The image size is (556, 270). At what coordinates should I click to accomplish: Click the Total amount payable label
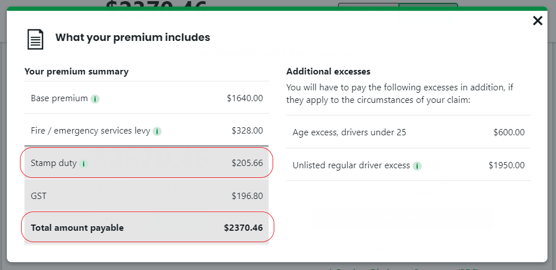[x=77, y=228]
